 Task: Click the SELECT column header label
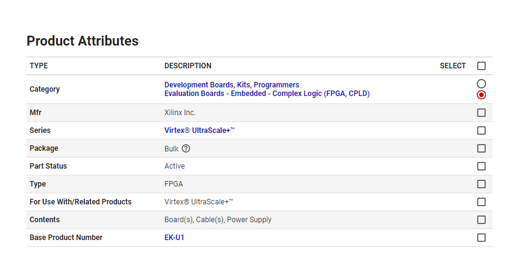click(x=453, y=66)
